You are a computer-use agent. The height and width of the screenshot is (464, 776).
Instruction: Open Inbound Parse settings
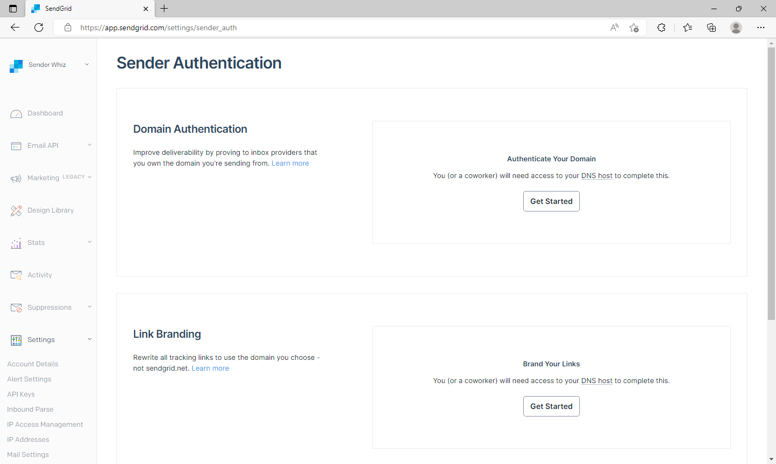[30, 410]
